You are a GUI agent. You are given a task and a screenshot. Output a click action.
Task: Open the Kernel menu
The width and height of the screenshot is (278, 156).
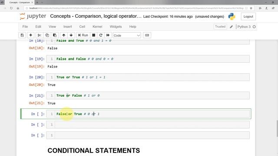(97, 26)
